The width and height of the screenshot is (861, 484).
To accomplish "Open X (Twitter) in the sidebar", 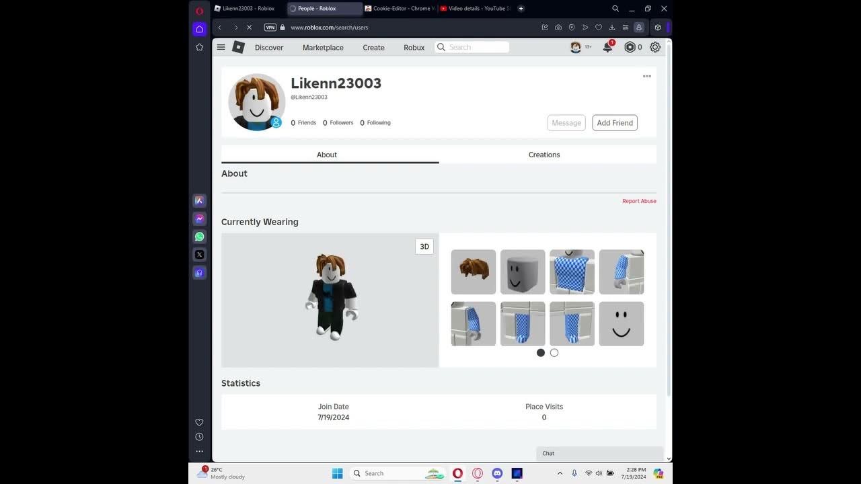I will (x=199, y=255).
